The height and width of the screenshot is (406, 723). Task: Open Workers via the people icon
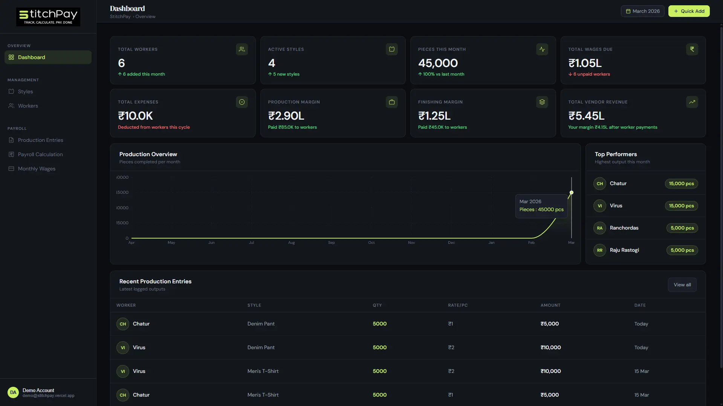(12, 106)
